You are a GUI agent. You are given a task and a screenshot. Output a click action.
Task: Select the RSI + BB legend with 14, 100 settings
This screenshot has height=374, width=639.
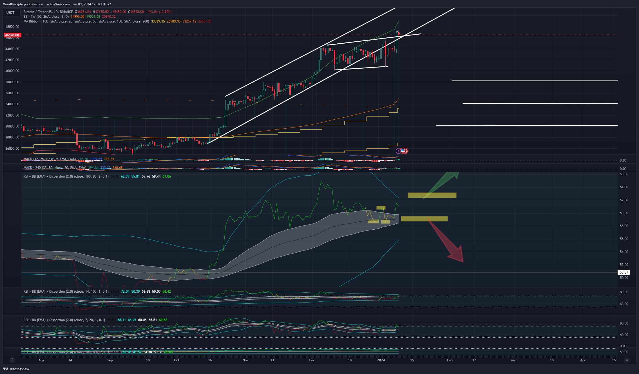tap(66, 292)
